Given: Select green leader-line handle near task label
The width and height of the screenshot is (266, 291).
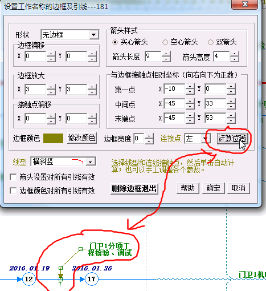Looking at the screenshot, I should tap(80, 249).
